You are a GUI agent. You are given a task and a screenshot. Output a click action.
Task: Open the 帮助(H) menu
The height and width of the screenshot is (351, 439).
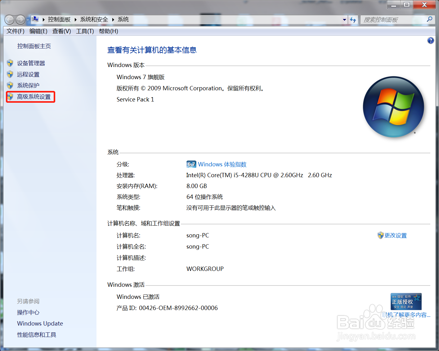click(x=109, y=31)
